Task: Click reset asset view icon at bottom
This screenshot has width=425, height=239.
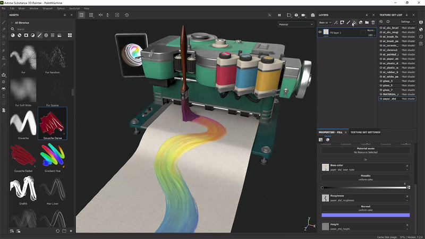Action: click(57, 231)
